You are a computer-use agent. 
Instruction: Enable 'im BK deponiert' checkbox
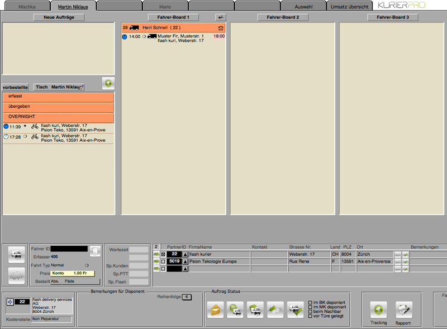[x=310, y=303]
